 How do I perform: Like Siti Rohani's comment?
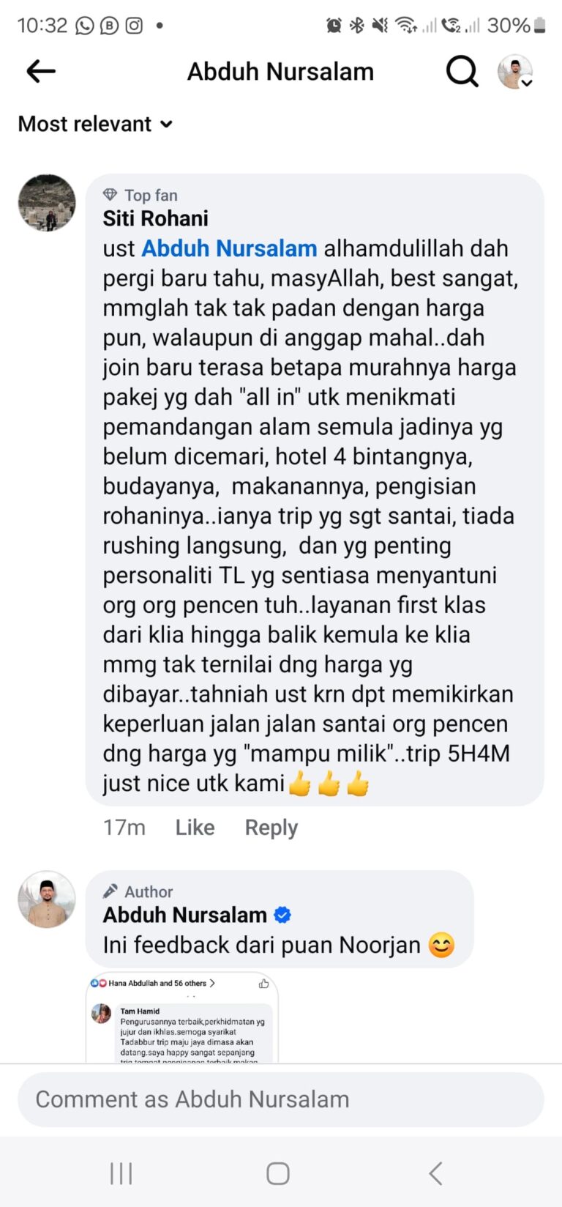coord(195,828)
